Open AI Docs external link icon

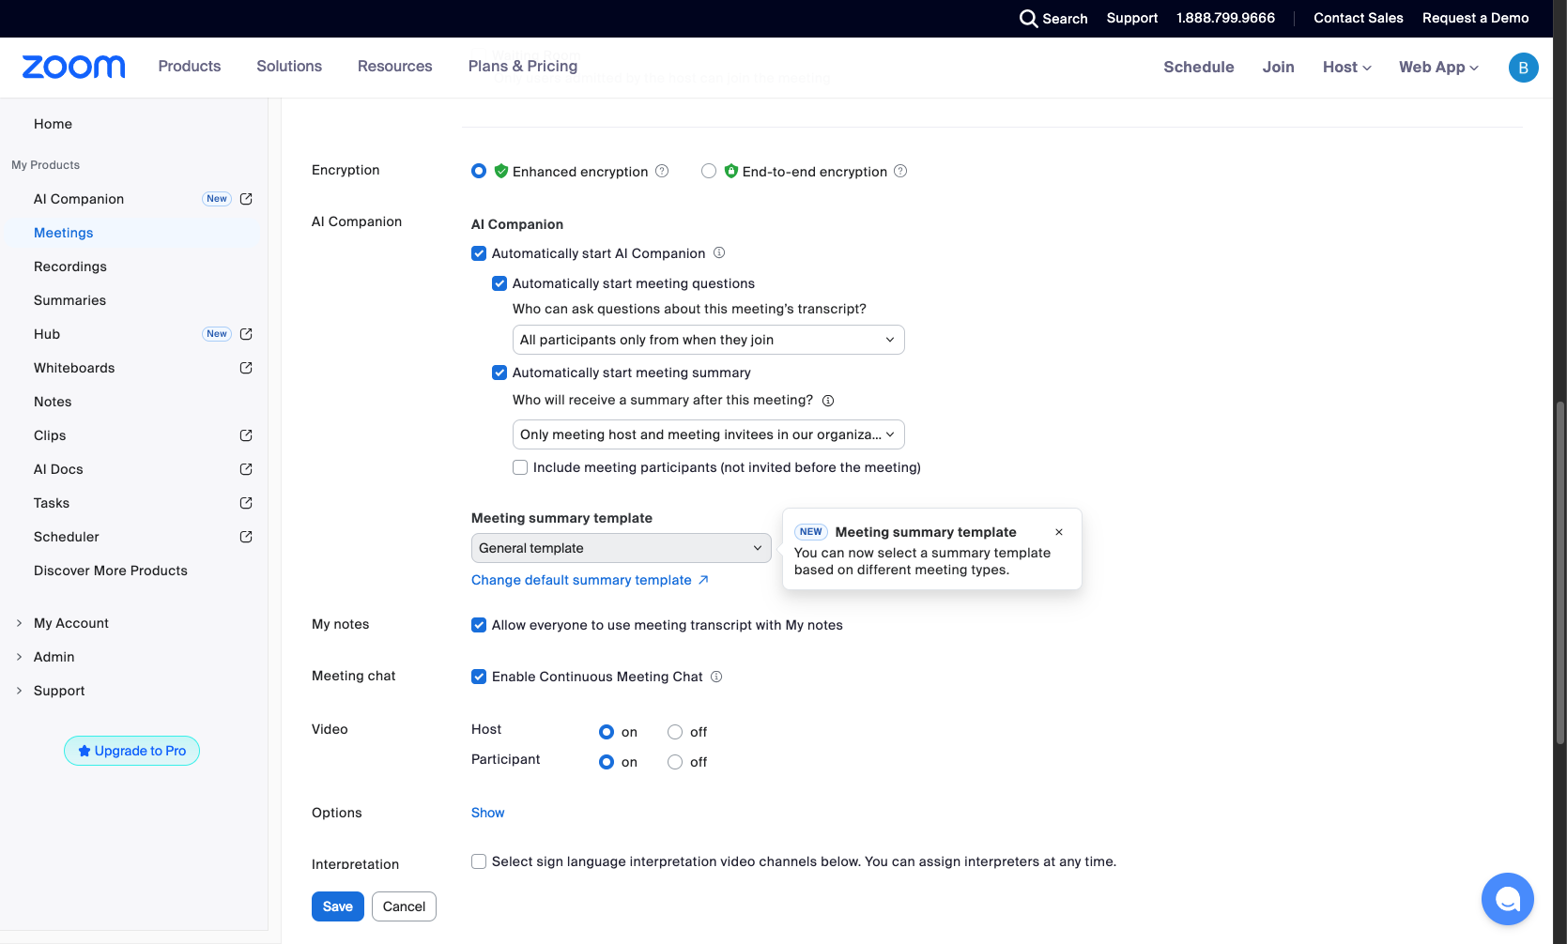[x=246, y=469]
